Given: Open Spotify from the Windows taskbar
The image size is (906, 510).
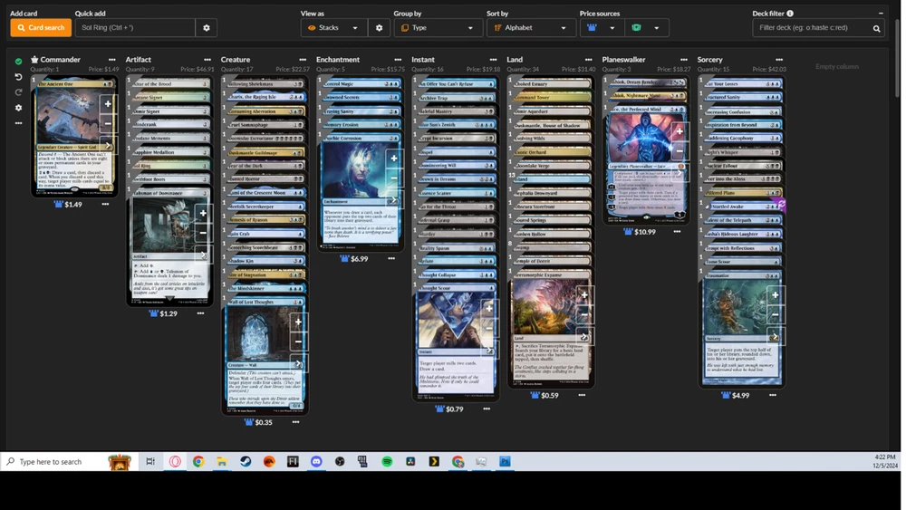Looking at the screenshot, I should point(387,462).
